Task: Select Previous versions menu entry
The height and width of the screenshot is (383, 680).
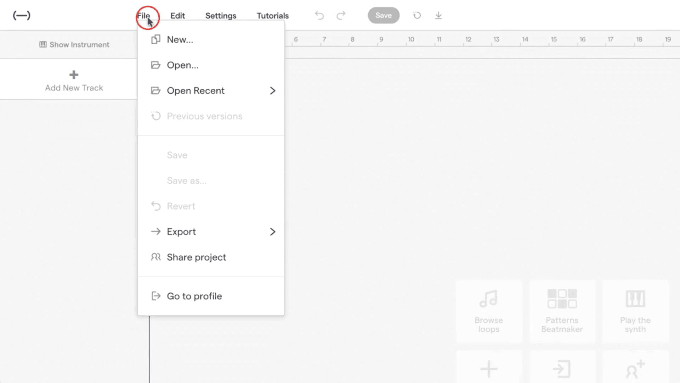Action: click(211, 116)
